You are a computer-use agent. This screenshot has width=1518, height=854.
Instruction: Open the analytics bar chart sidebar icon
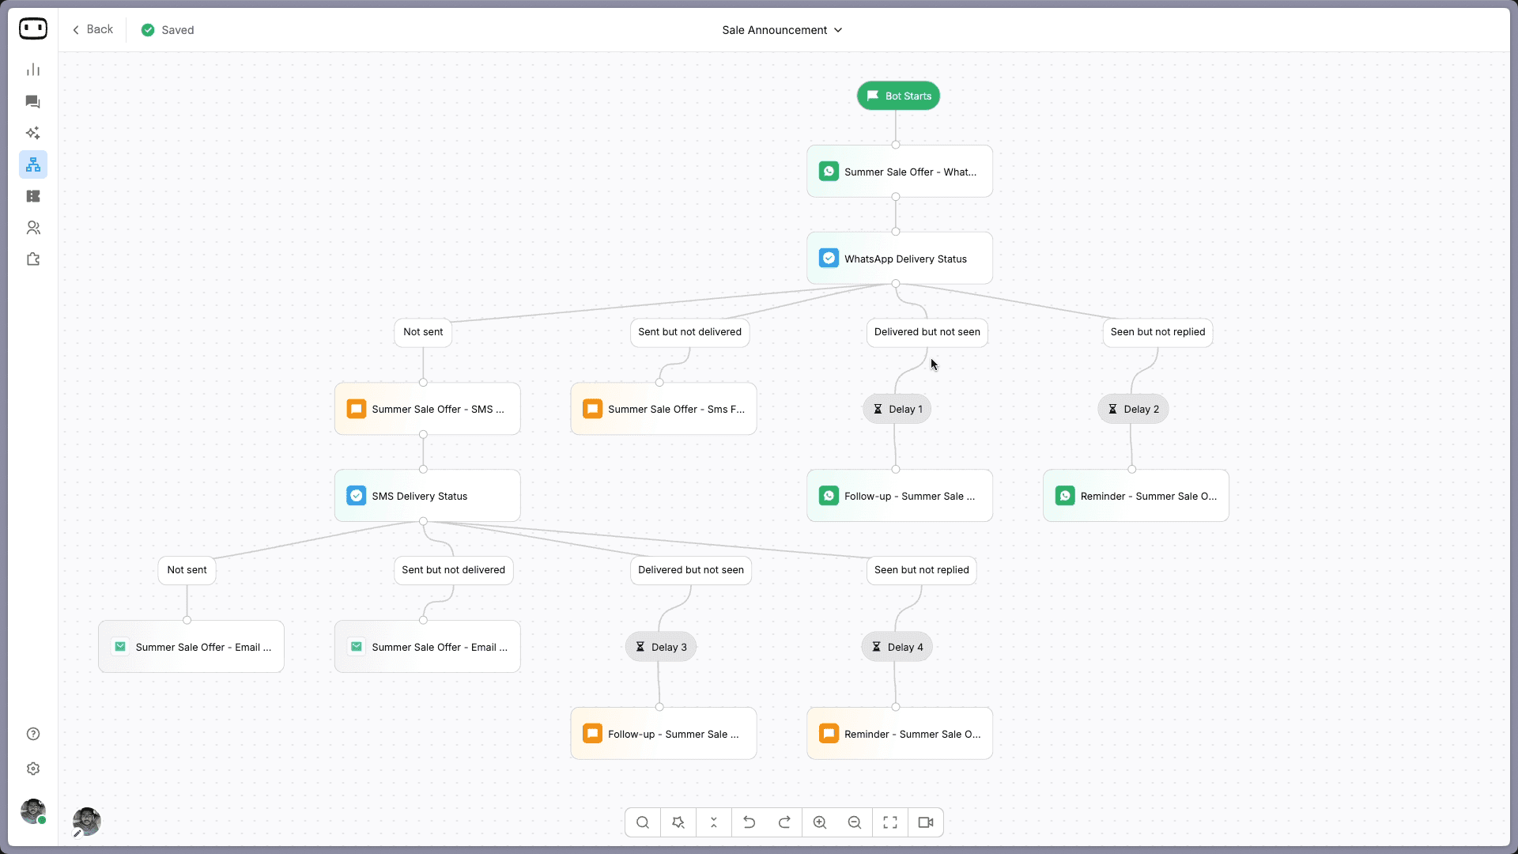(32, 70)
